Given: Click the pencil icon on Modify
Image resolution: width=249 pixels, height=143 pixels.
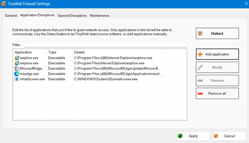Looking at the screenshot, I should tap(200, 67).
